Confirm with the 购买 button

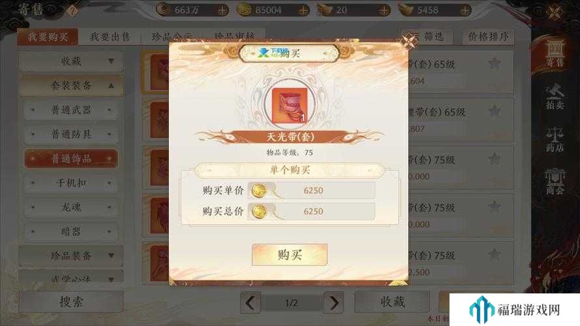[x=290, y=255]
